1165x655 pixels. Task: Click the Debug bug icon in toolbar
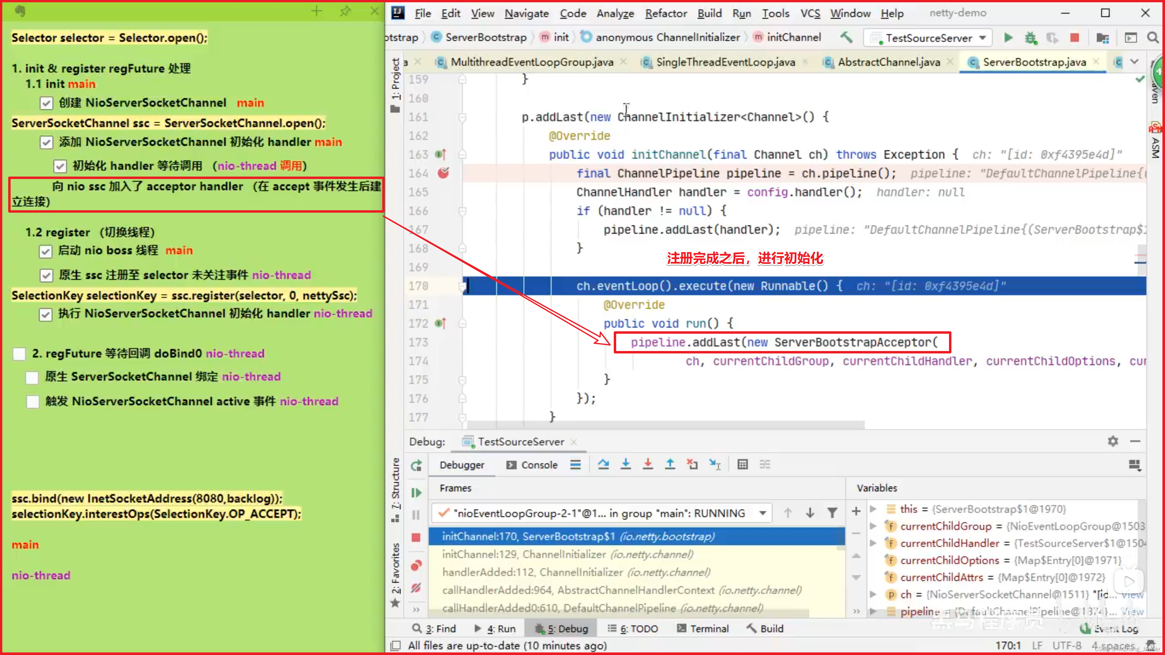(1031, 38)
